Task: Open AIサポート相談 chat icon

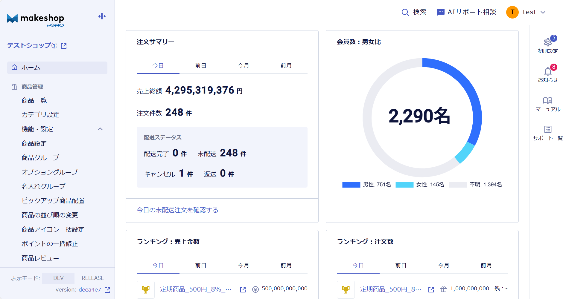Action: (x=440, y=12)
